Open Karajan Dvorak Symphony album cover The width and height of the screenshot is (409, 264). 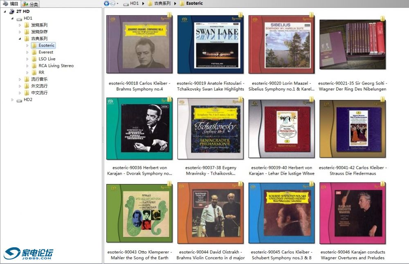139,129
